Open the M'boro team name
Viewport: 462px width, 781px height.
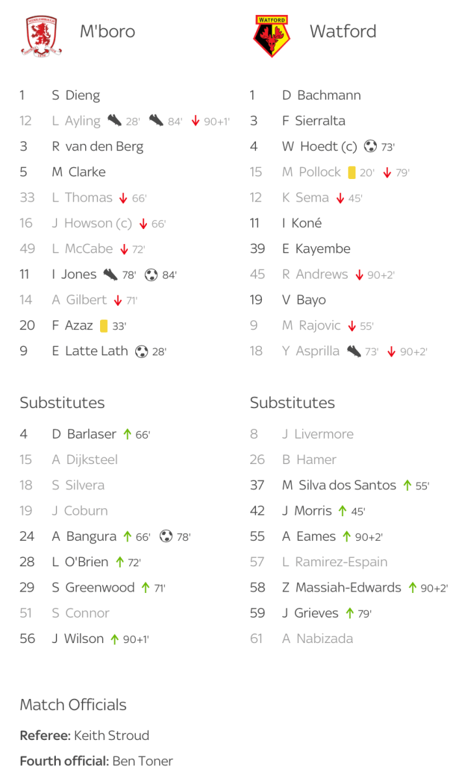(x=107, y=31)
